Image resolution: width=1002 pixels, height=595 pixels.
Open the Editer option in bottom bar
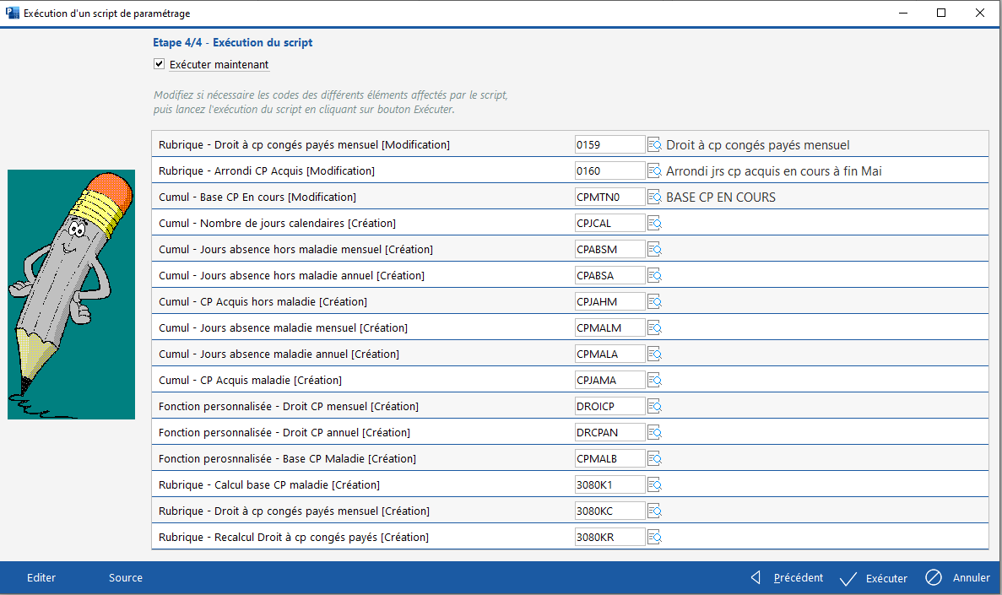(x=41, y=578)
